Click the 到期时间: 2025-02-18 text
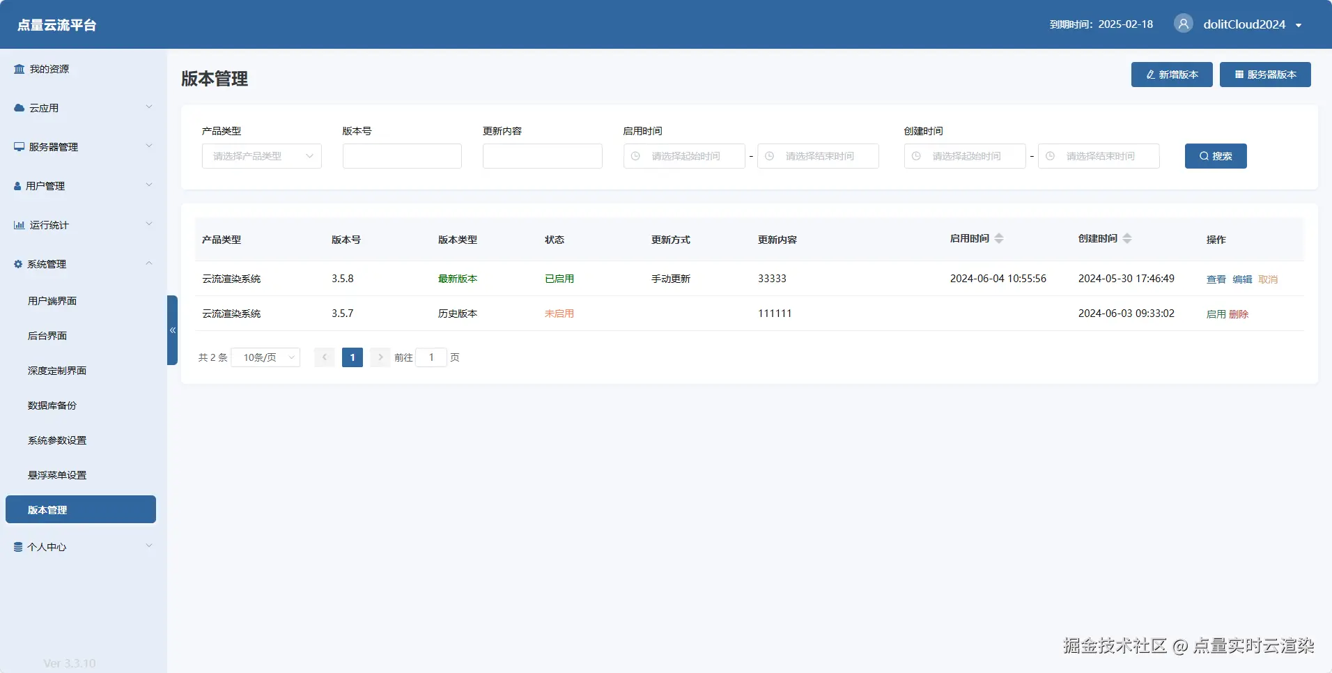 [1101, 24]
